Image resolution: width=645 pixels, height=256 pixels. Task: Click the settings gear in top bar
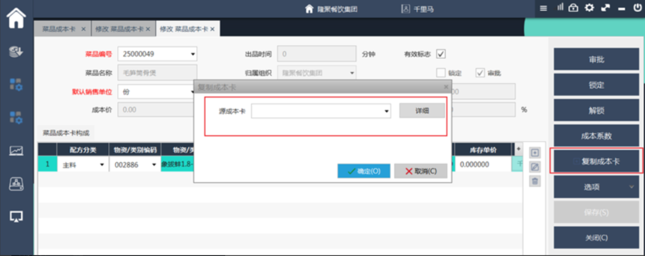589,8
